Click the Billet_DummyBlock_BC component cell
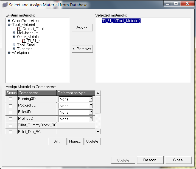Viewport: 196px width, 169px height. point(37,125)
